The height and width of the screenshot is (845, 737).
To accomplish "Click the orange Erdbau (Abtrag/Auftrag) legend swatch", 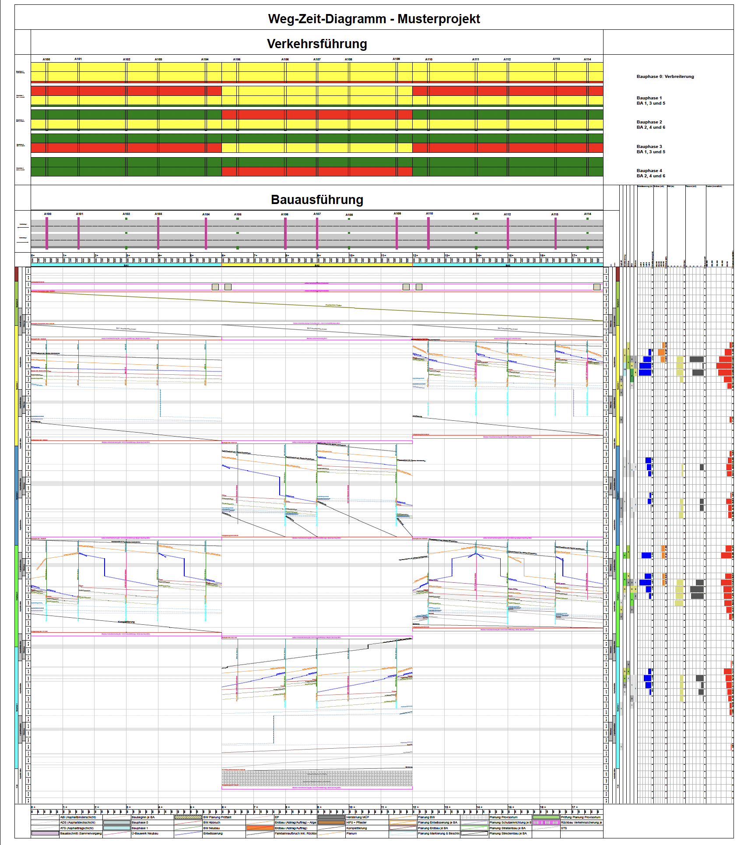I will pyautogui.click(x=260, y=828).
